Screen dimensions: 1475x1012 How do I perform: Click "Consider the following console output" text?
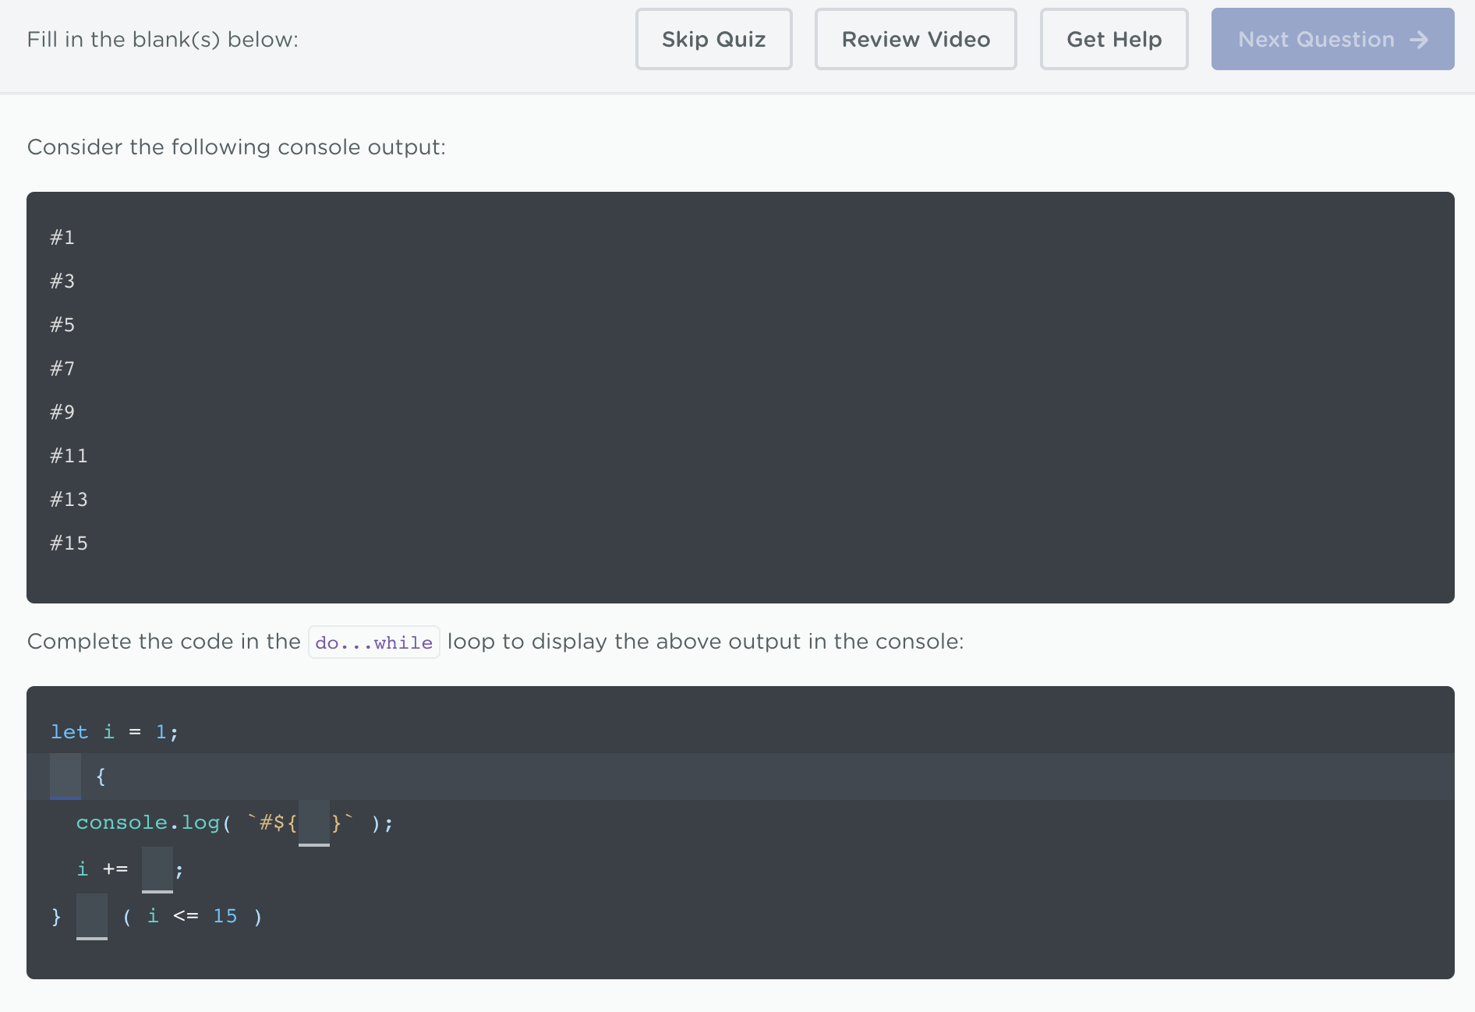click(236, 147)
